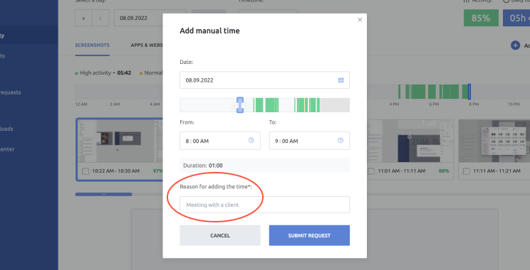Click the 'center' item in sidebar
Screen dimensions: 530x270
[x=7, y=149]
